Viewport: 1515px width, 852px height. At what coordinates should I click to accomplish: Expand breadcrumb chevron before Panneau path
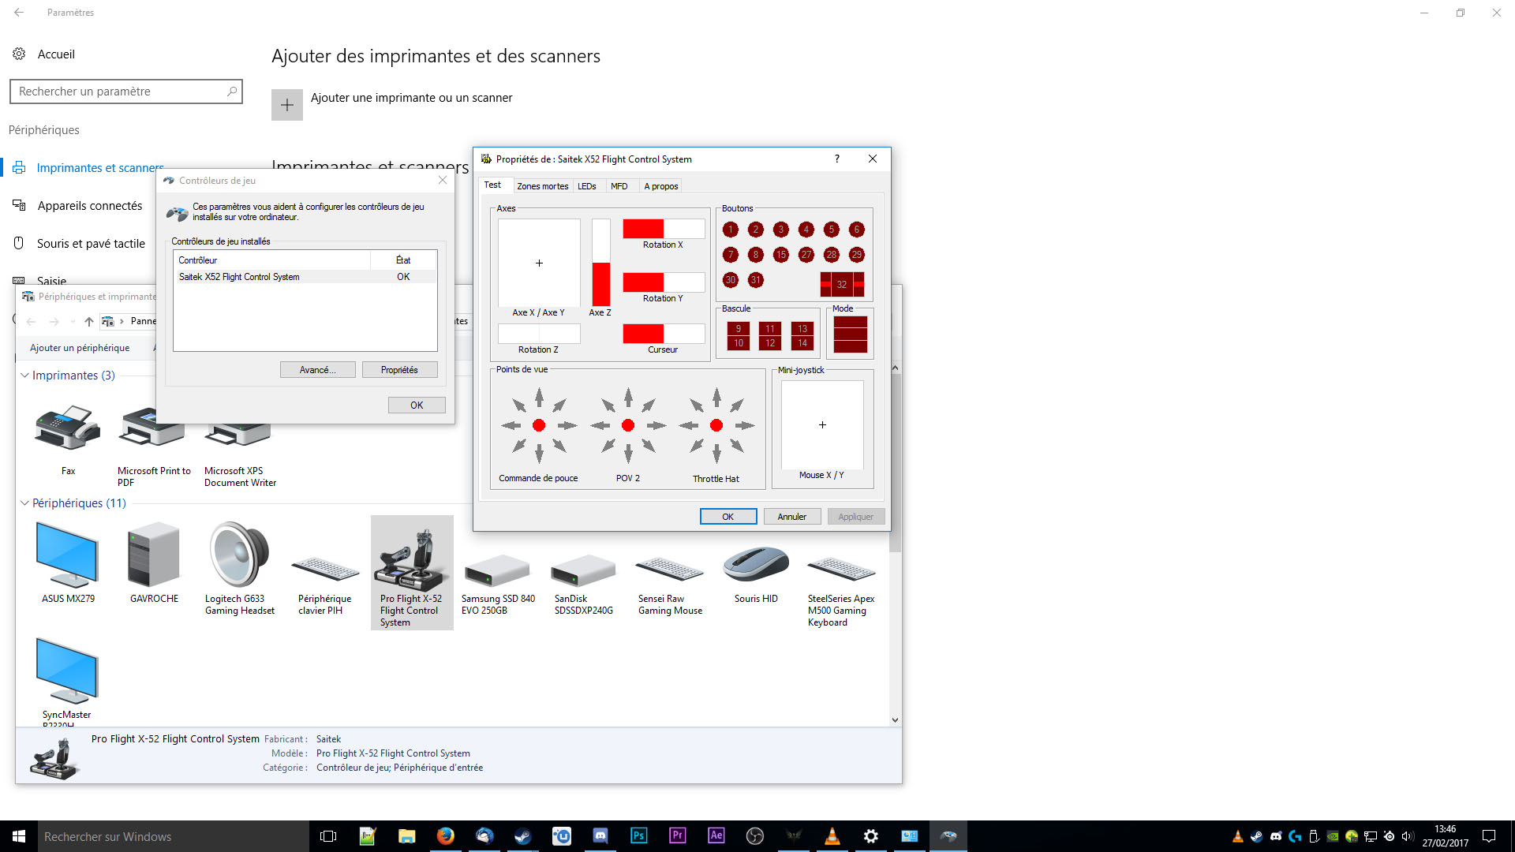click(122, 322)
